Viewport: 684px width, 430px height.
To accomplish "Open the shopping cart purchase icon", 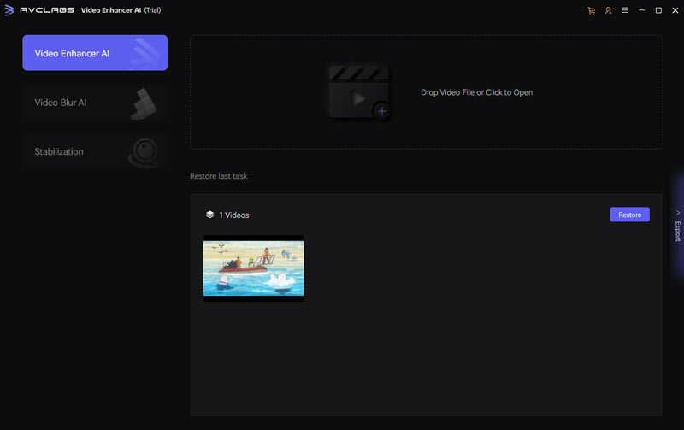I will pyautogui.click(x=591, y=10).
